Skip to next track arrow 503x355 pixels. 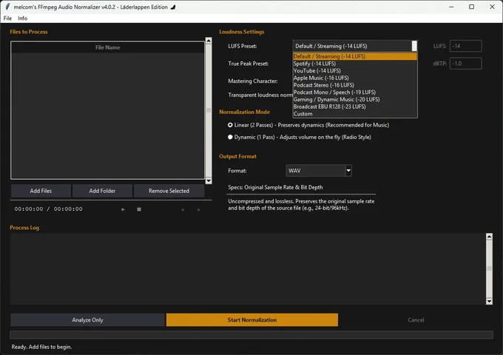pos(198,210)
